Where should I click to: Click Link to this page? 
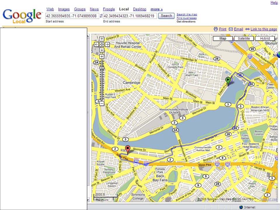click(x=264, y=29)
